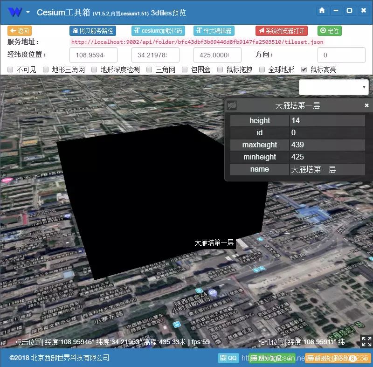Image resolution: width=373 pixels, height=367 pixels.
Task: Enable the 地形深度检测 checkbox
Action: tap(94, 69)
